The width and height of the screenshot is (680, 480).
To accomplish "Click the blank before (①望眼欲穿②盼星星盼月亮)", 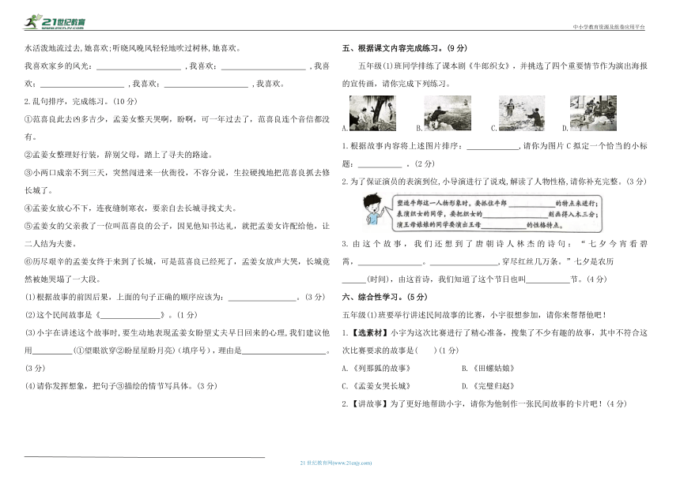I will [x=52, y=351].
